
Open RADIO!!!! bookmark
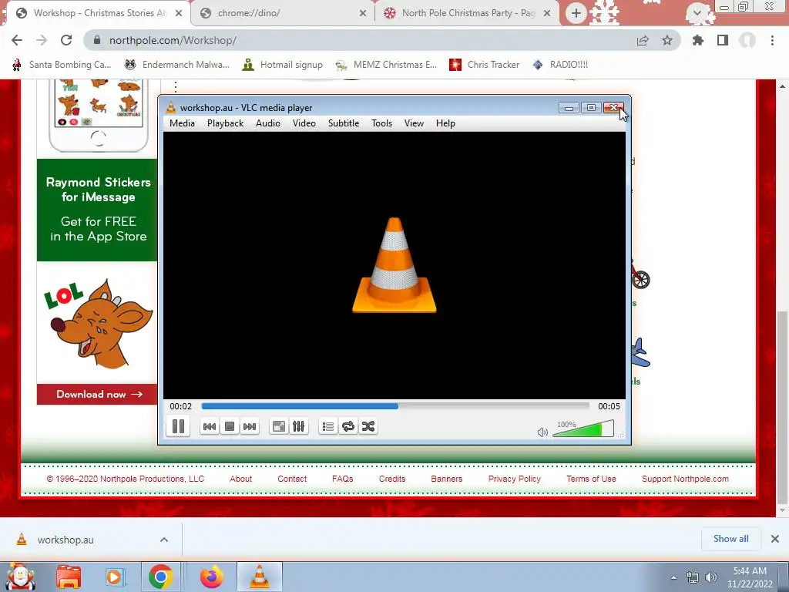click(x=561, y=65)
